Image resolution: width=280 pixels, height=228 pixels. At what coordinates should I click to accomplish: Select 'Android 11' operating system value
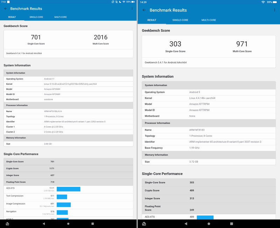49,79
